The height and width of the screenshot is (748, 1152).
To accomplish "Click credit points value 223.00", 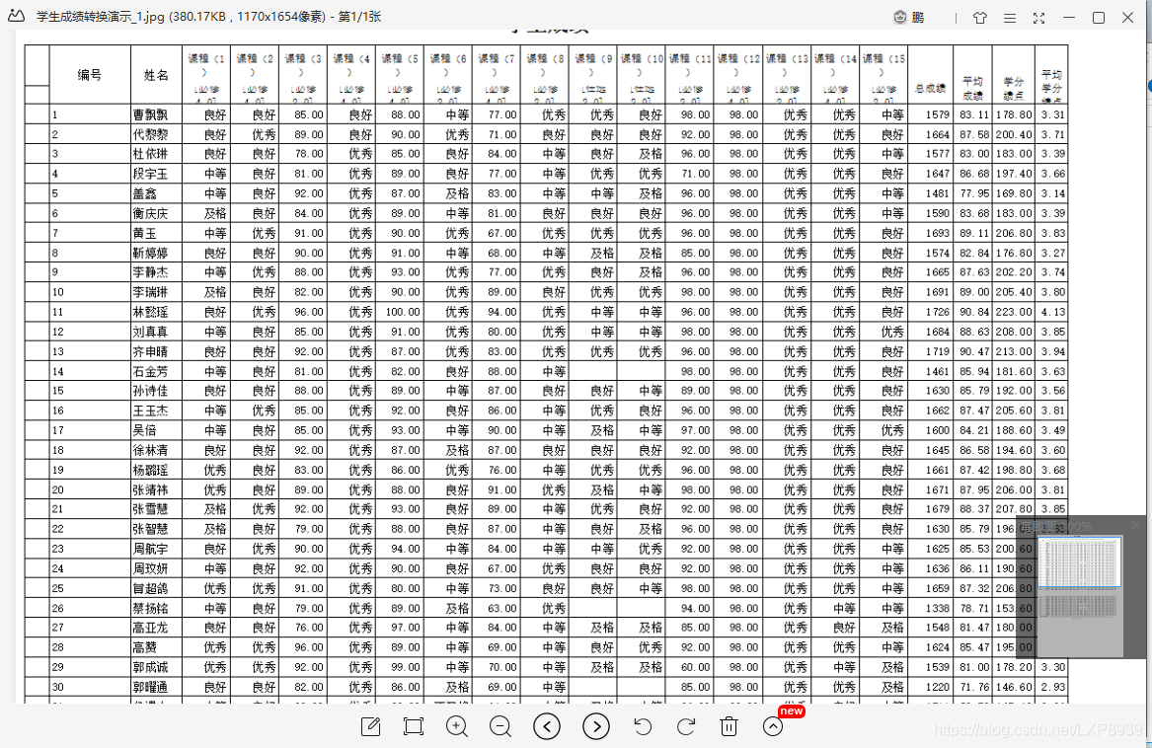I will (x=1014, y=312).
